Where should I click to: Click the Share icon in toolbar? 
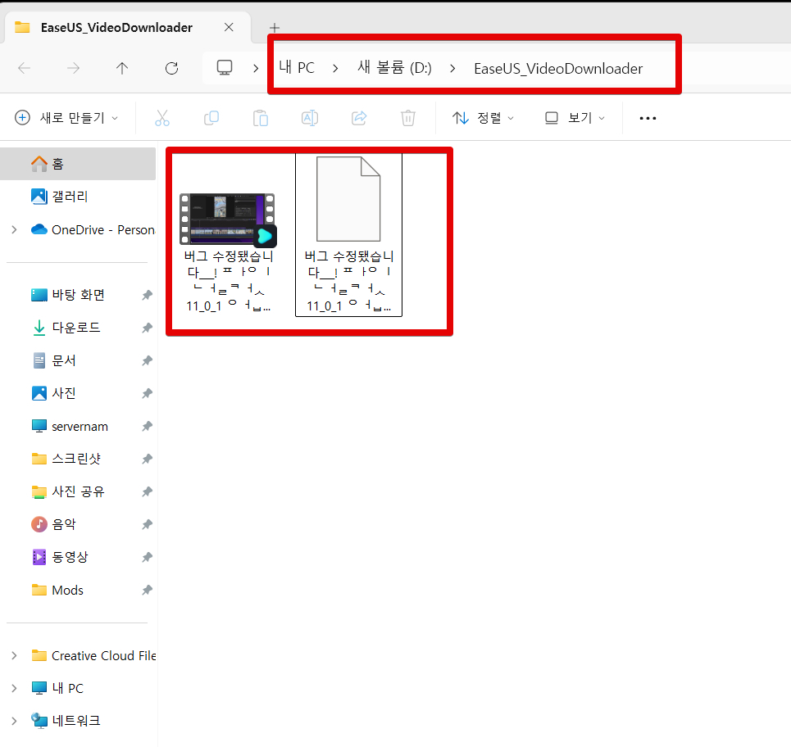coord(359,118)
